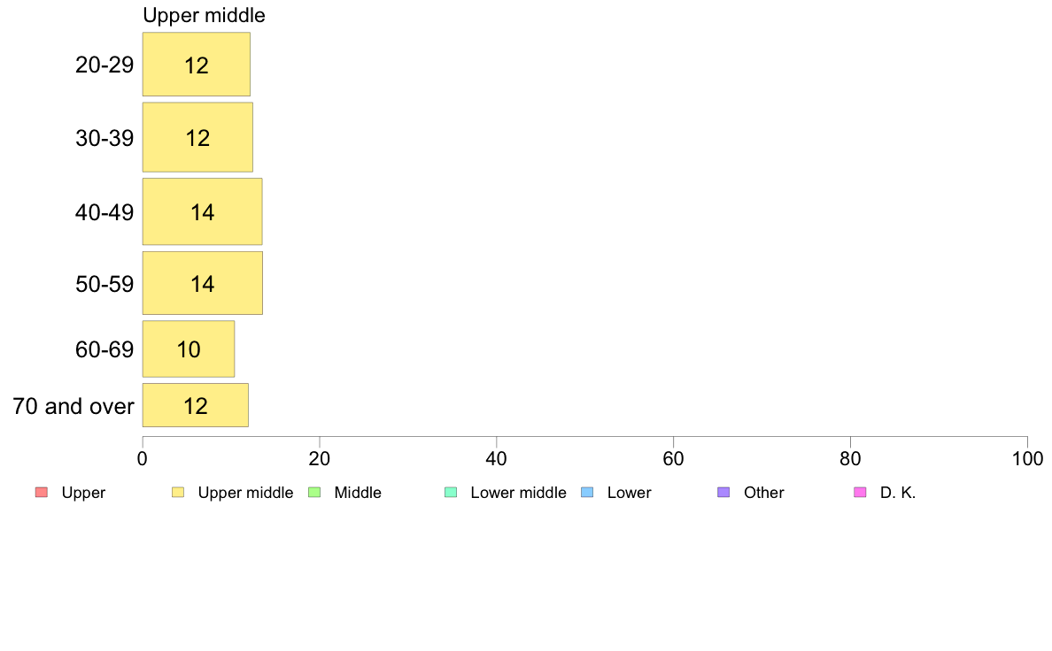The height and width of the screenshot is (651, 1052).
Task: Click the 40 tick label on x-axis
Action: point(496,458)
